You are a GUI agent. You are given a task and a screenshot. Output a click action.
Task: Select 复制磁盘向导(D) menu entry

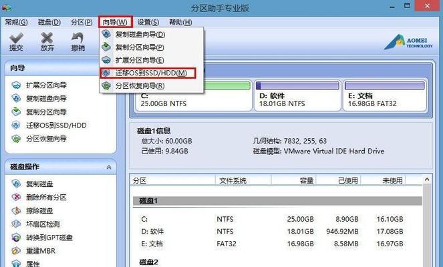[x=152, y=34]
